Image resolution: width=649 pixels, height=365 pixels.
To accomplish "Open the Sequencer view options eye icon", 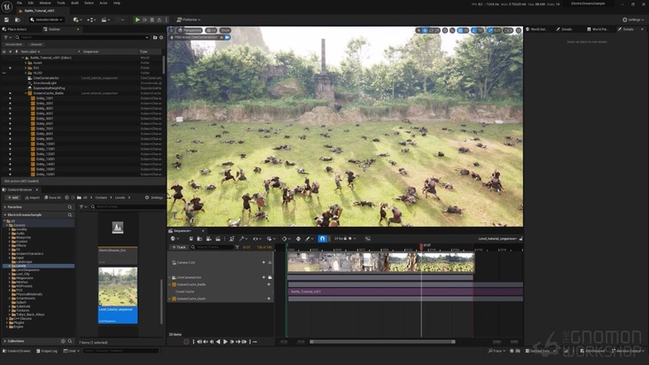I will (256, 238).
